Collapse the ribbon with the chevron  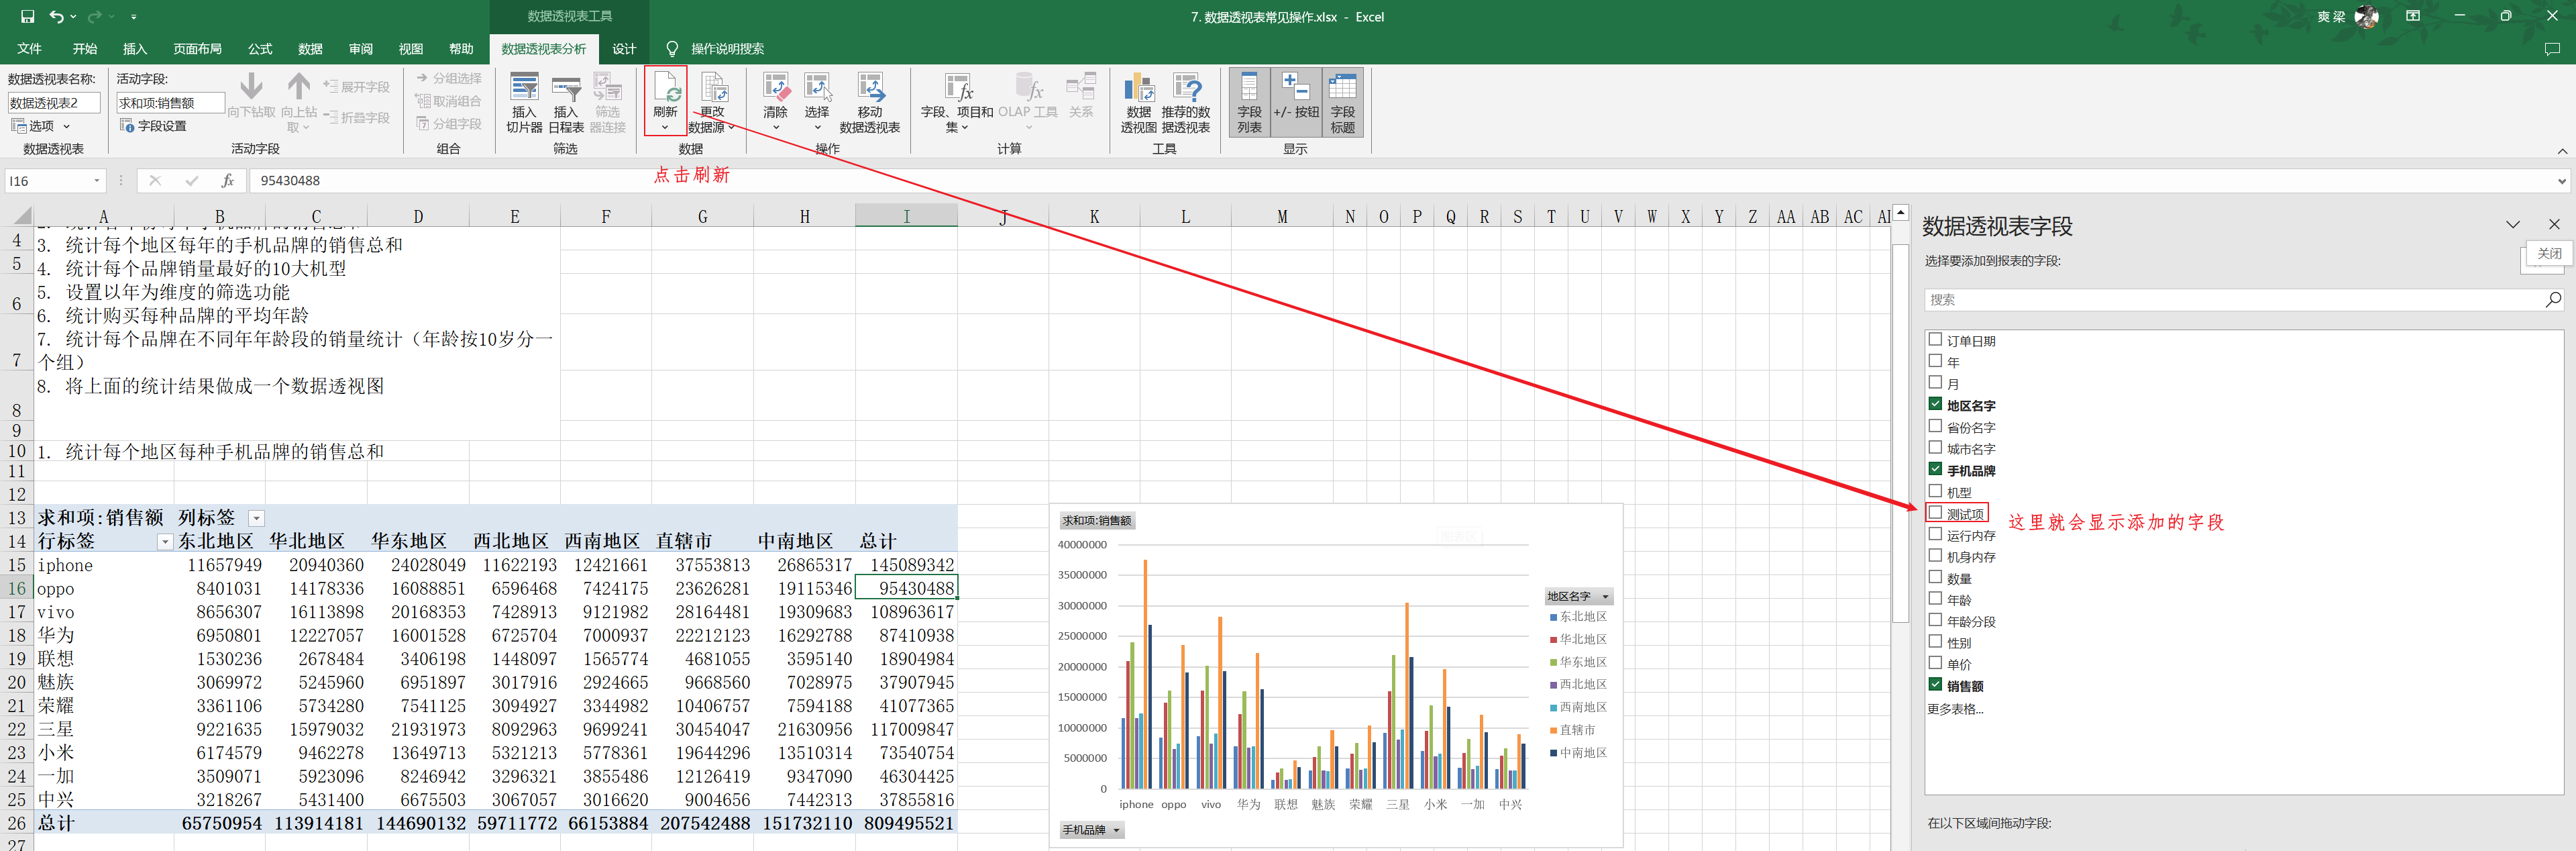click(x=2562, y=151)
